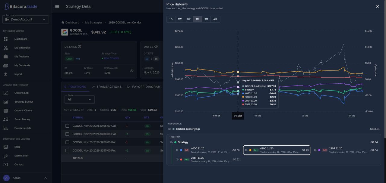This screenshot has height=183, width=386.
Task: Toggle visibility of 405C 11/20 leg
Action: [177, 150]
